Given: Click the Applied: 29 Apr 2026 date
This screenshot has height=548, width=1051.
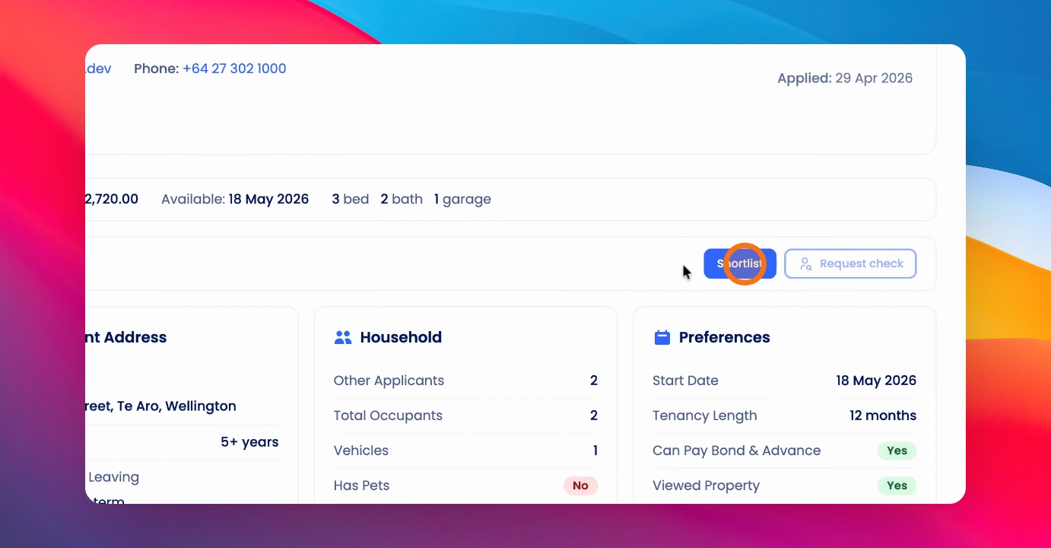Looking at the screenshot, I should pyautogui.click(x=845, y=78).
